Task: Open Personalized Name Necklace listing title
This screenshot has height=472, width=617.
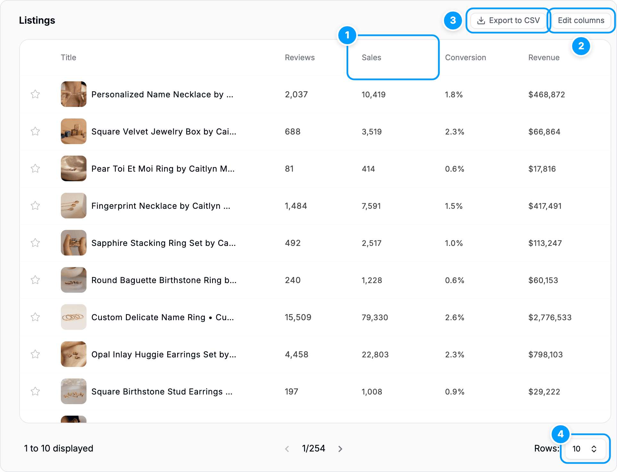Action: 162,94
